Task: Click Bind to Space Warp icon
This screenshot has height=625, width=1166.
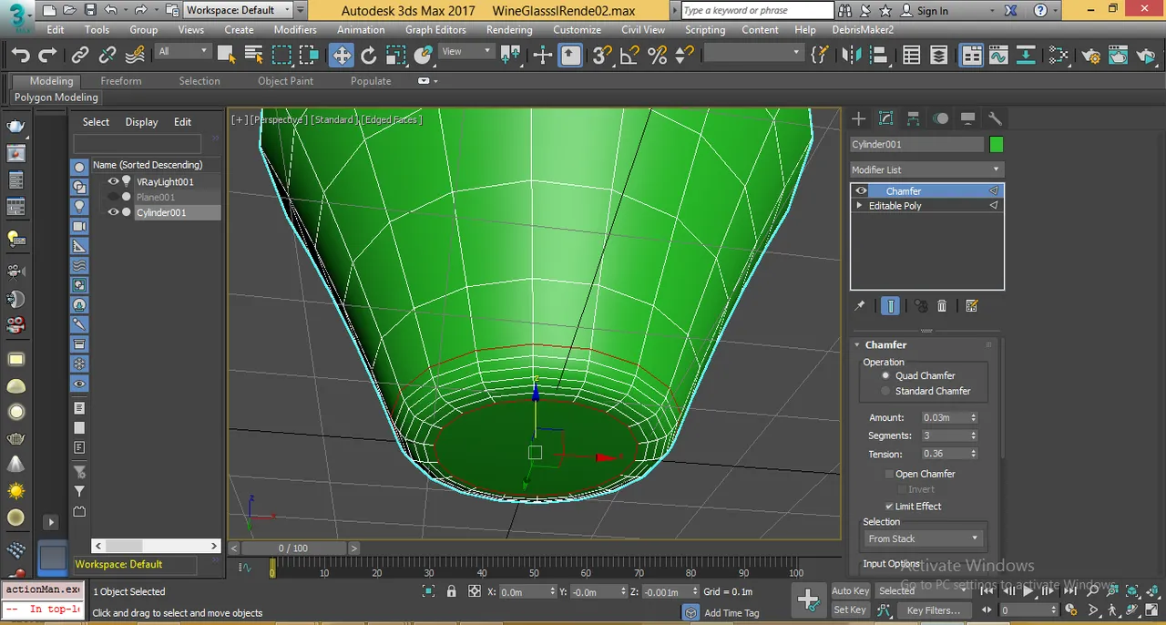Action: [135, 56]
